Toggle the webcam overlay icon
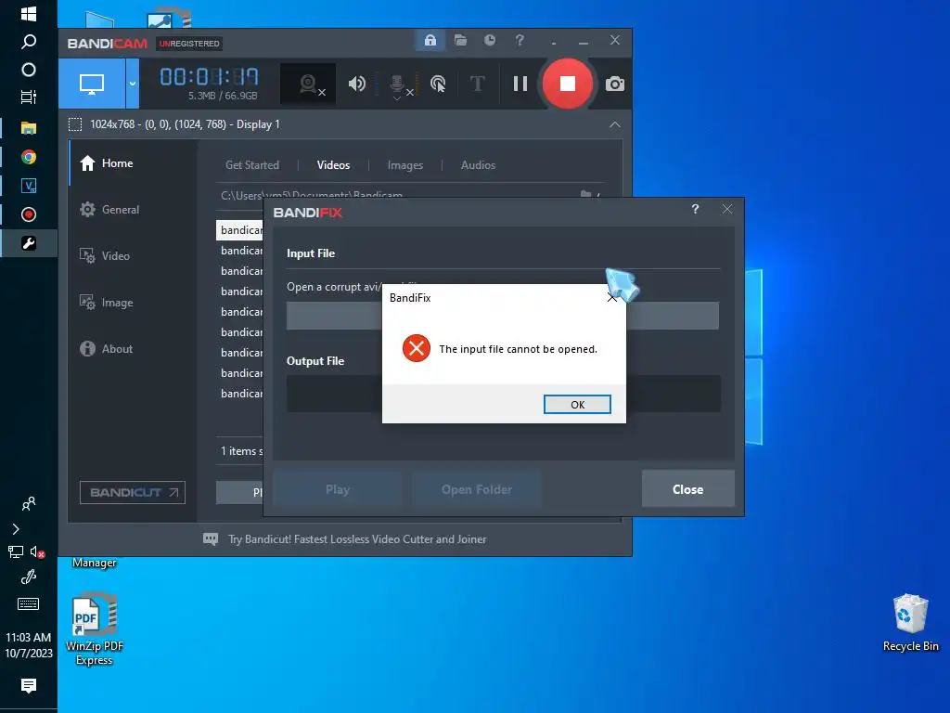This screenshot has height=713, width=950. [x=309, y=84]
